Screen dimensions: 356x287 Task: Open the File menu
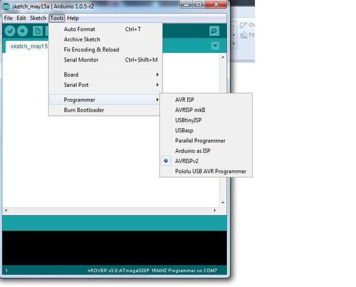9,18
